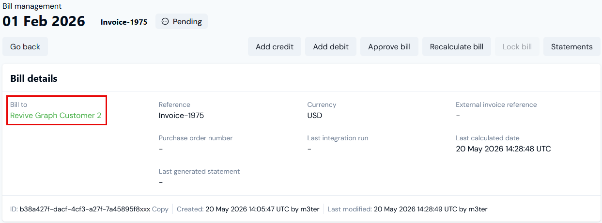Viewport: 602px width, 223px height.
Task: Select the Bill to field label
Action: pos(19,104)
